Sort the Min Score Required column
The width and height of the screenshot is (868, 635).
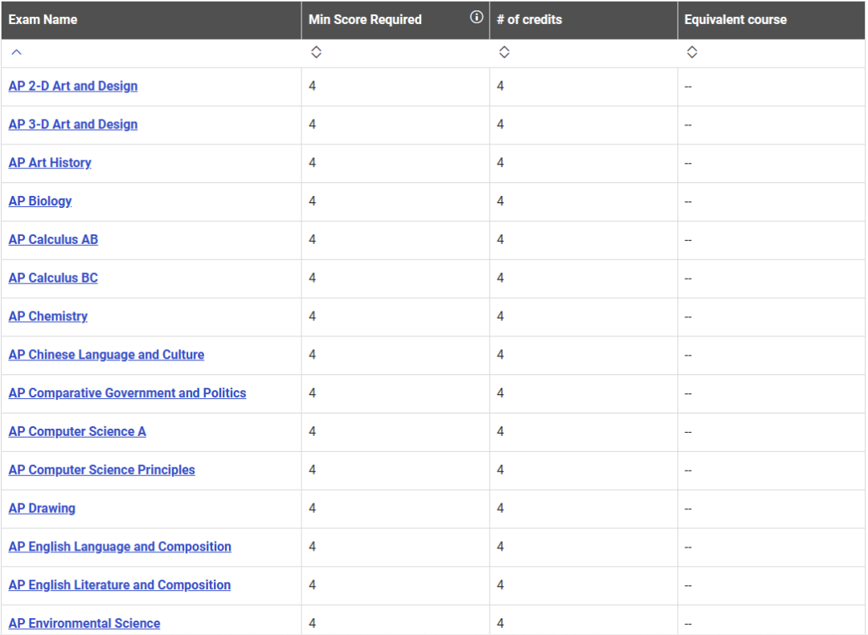316,52
